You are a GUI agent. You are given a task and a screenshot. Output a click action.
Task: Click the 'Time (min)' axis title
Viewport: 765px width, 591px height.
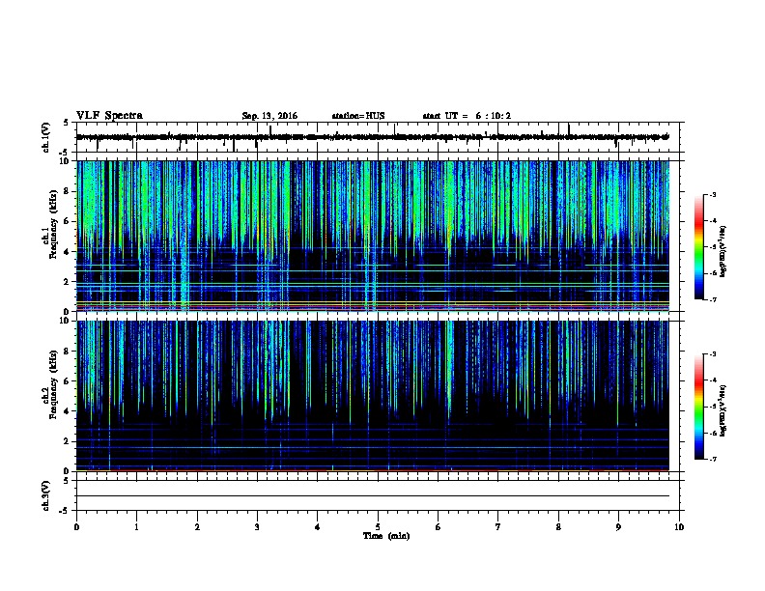point(386,536)
